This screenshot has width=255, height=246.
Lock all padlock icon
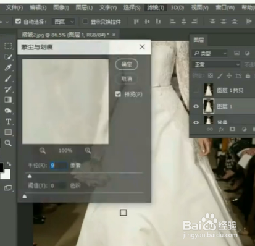tap(248, 76)
